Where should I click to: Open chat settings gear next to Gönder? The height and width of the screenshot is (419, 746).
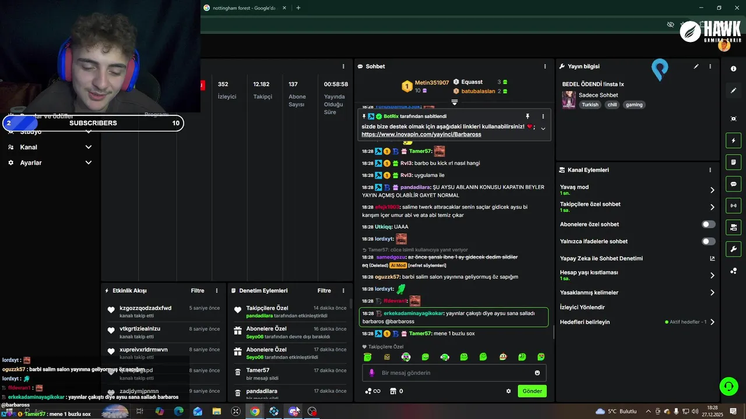(508, 391)
